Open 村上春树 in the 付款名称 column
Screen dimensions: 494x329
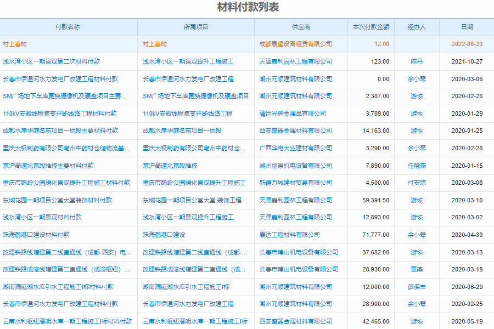click(x=15, y=44)
